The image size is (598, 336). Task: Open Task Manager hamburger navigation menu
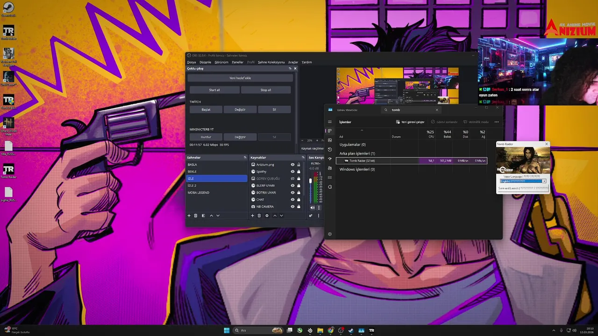[x=330, y=122]
